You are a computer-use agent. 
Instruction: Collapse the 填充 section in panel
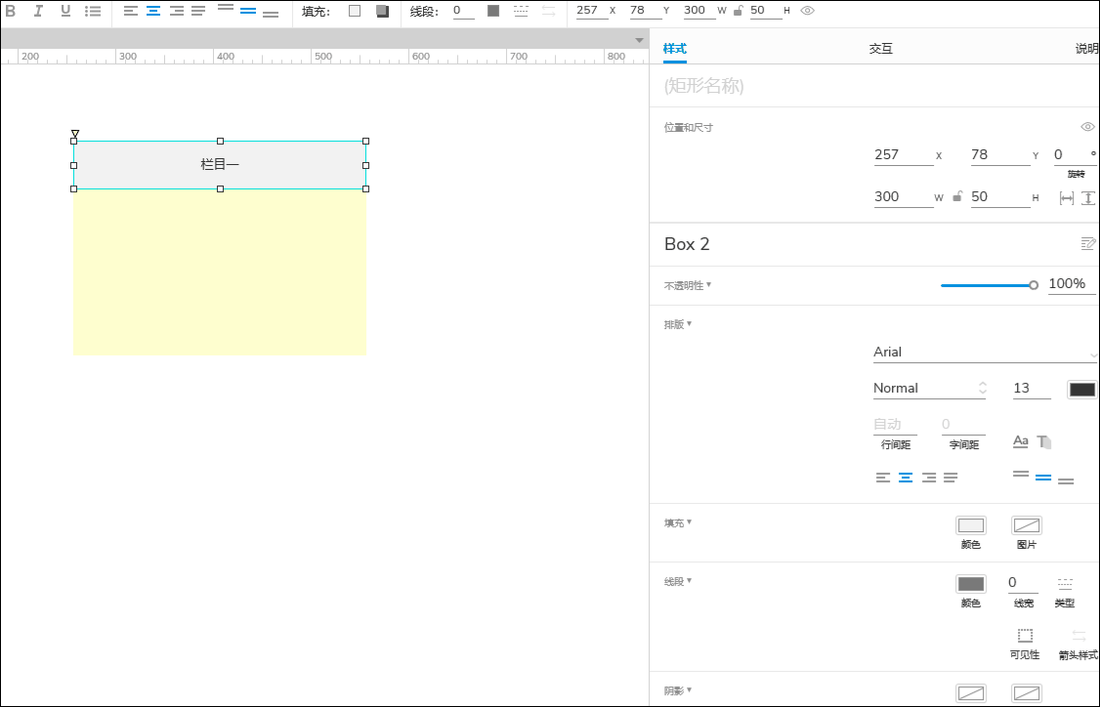678,523
